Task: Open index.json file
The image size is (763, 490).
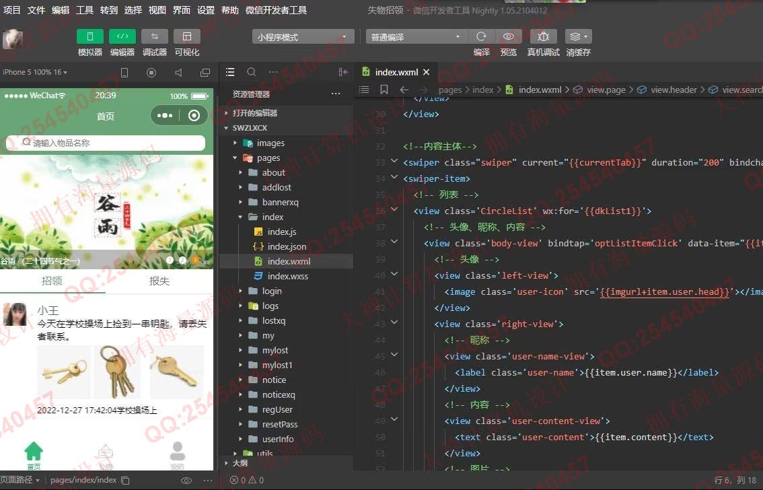Action: (x=287, y=247)
